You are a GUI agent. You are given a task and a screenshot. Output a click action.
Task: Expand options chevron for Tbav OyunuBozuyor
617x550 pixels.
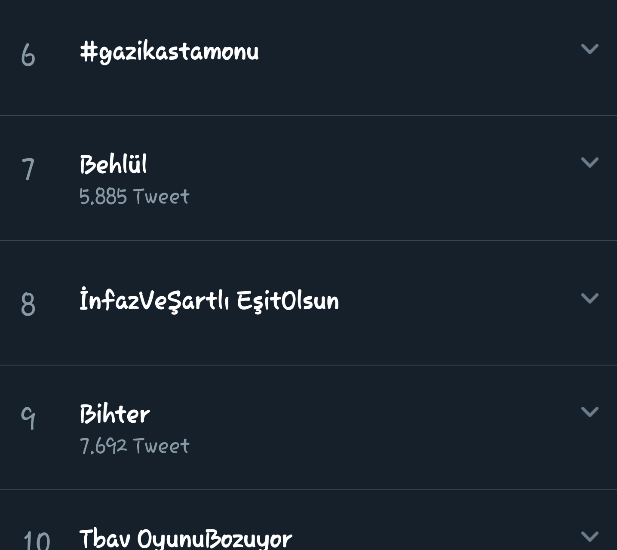pyautogui.click(x=589, y=536)
